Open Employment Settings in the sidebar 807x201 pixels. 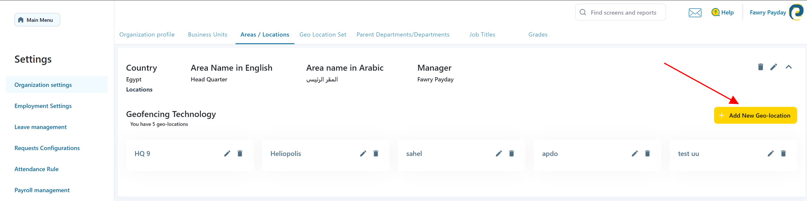pos(43,106)
